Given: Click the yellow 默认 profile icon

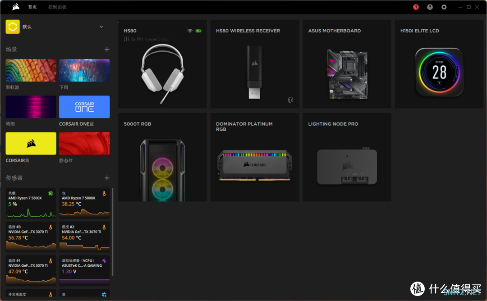Looking at the screenshot, I should [x=13, y=27].
